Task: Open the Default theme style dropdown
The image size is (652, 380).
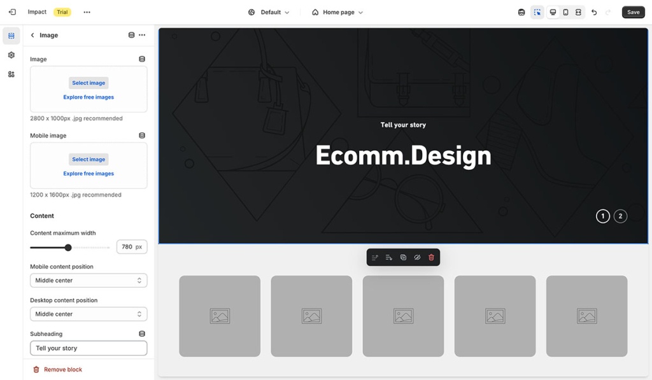Action: [x=269, y=11]
